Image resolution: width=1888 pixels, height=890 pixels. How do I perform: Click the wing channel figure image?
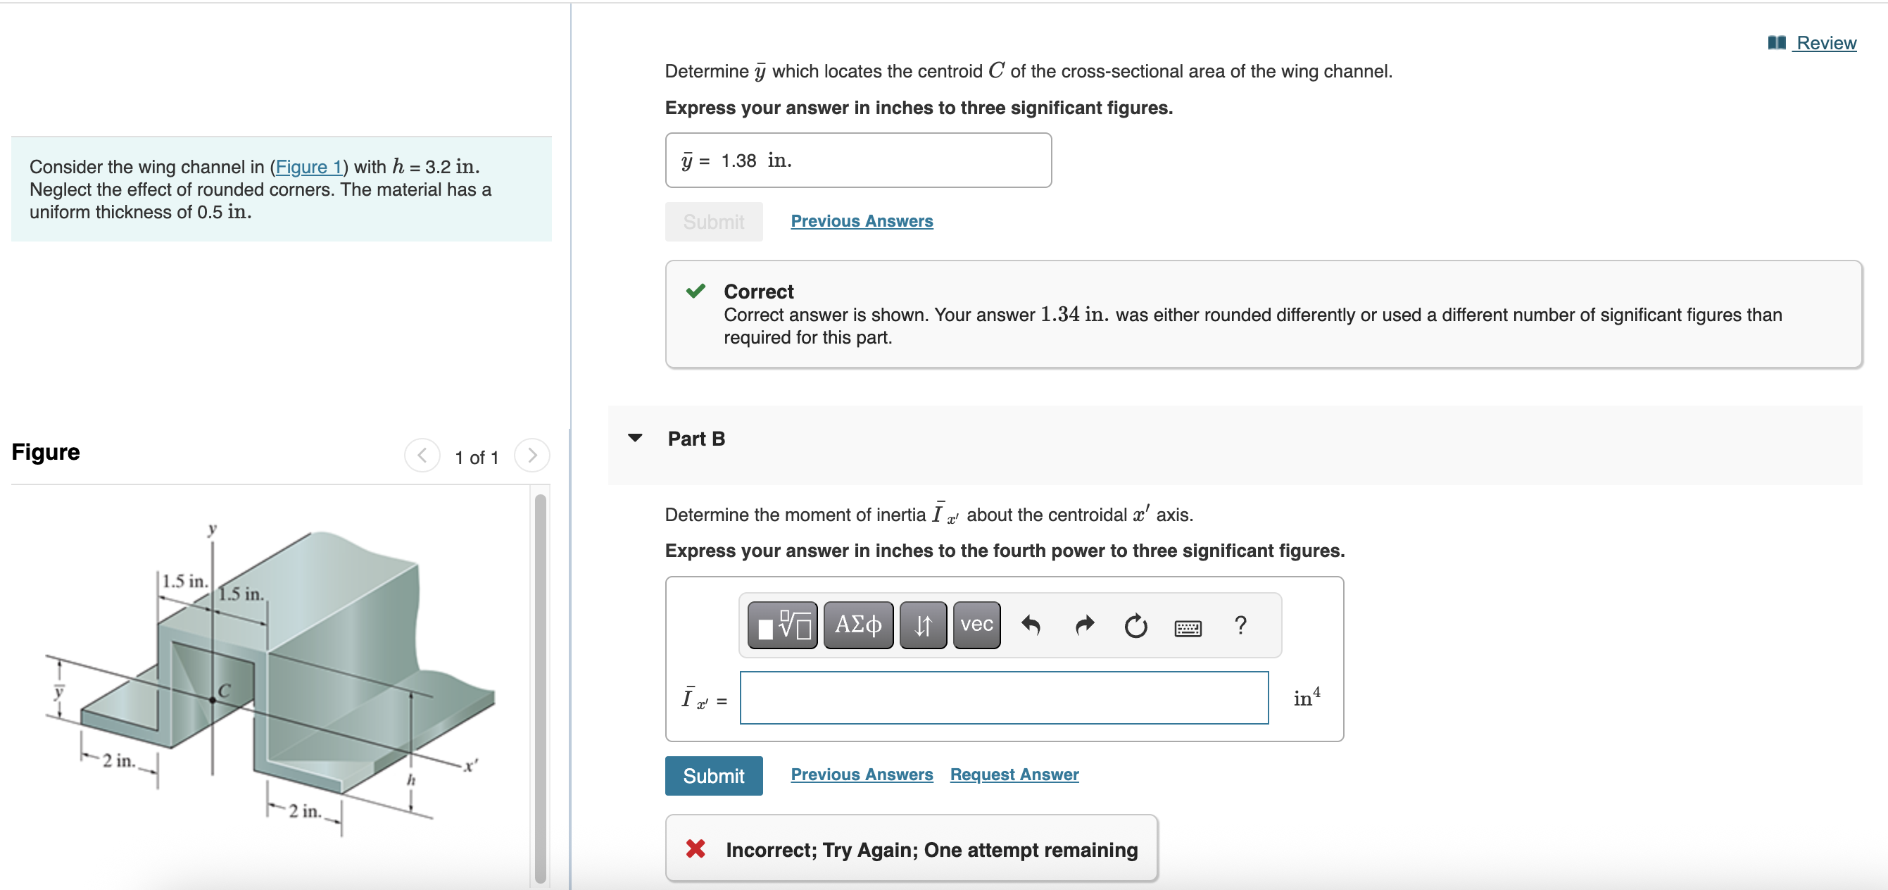pyautogui.click(x=271, y=682)
